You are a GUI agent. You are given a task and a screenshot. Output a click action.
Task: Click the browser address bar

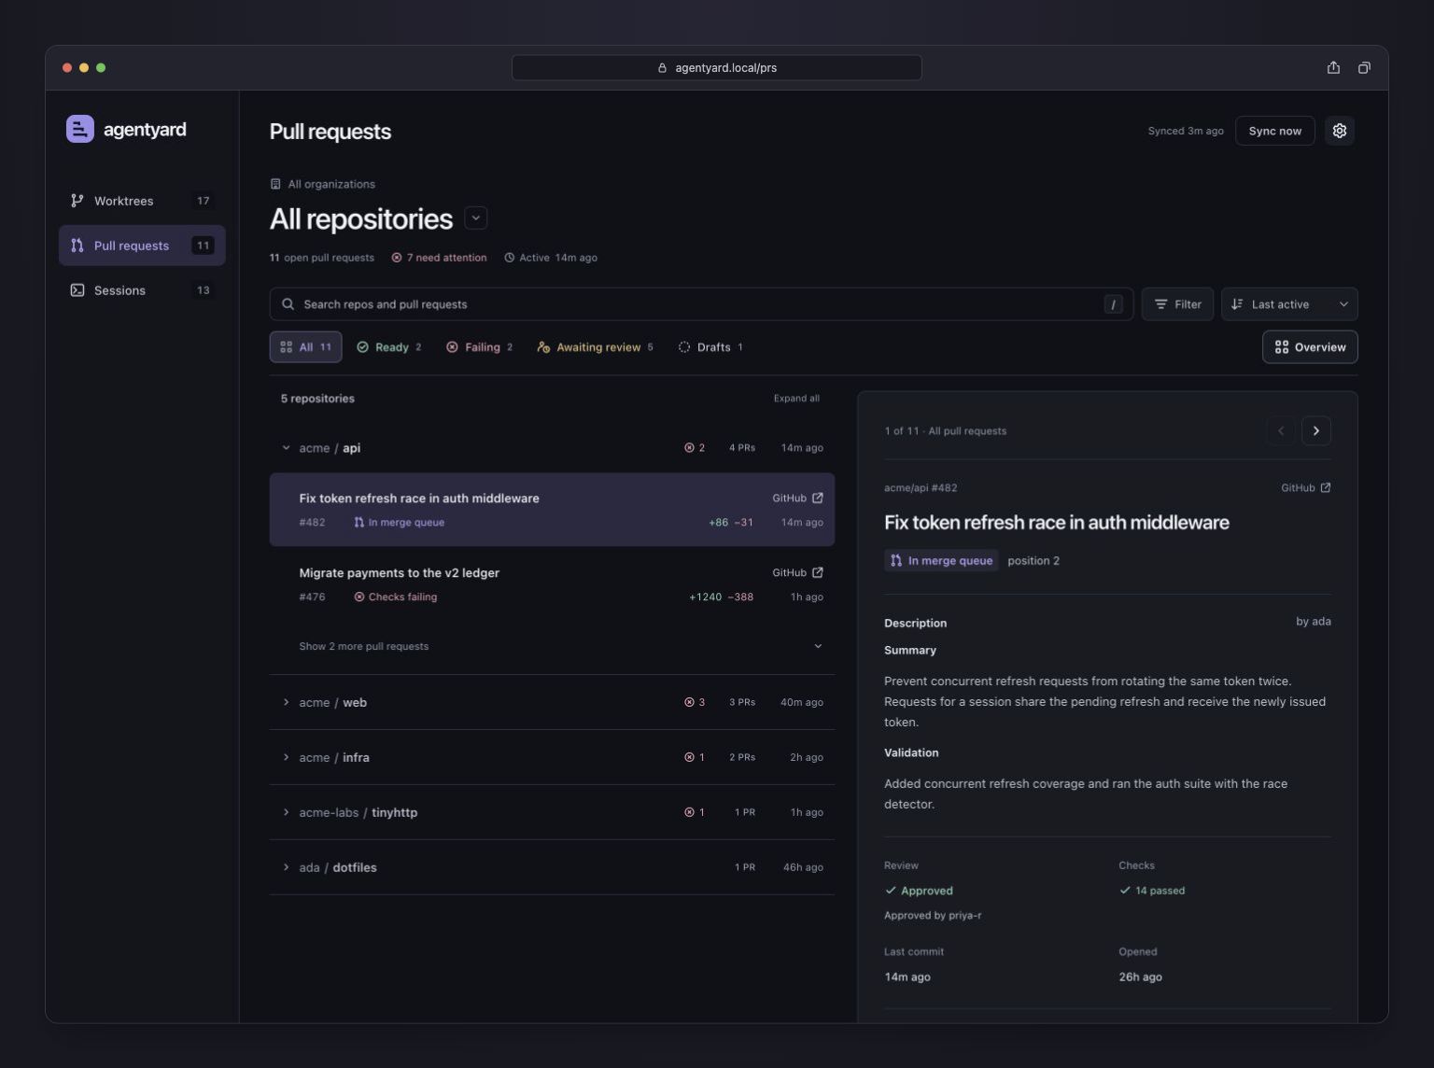pos(717,67)
